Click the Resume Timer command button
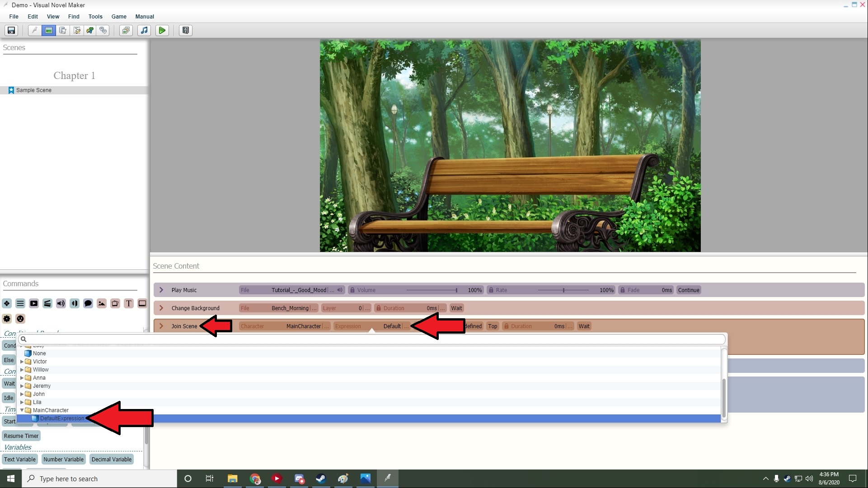This screenshot has width=868, height=488. click(21, 436)
